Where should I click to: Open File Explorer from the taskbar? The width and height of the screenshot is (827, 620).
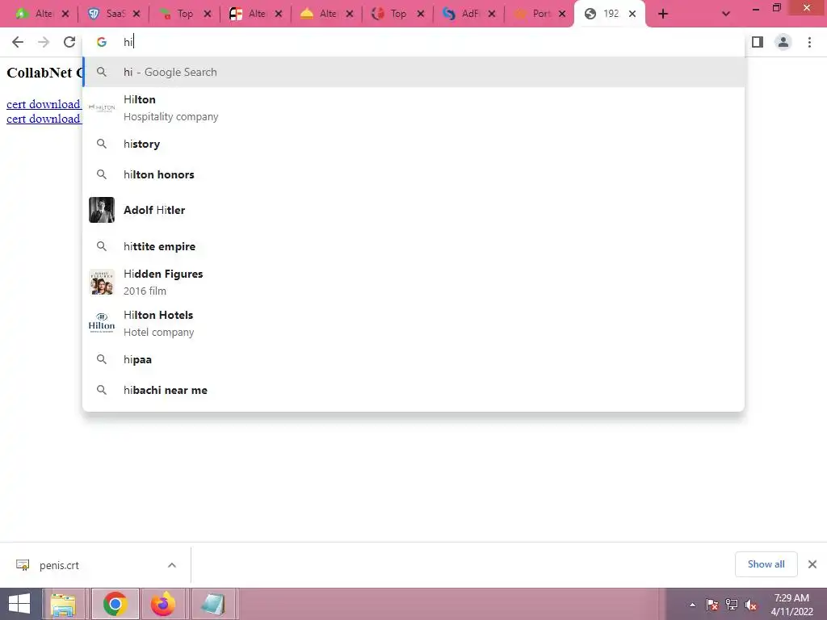(x=63, y=604)
